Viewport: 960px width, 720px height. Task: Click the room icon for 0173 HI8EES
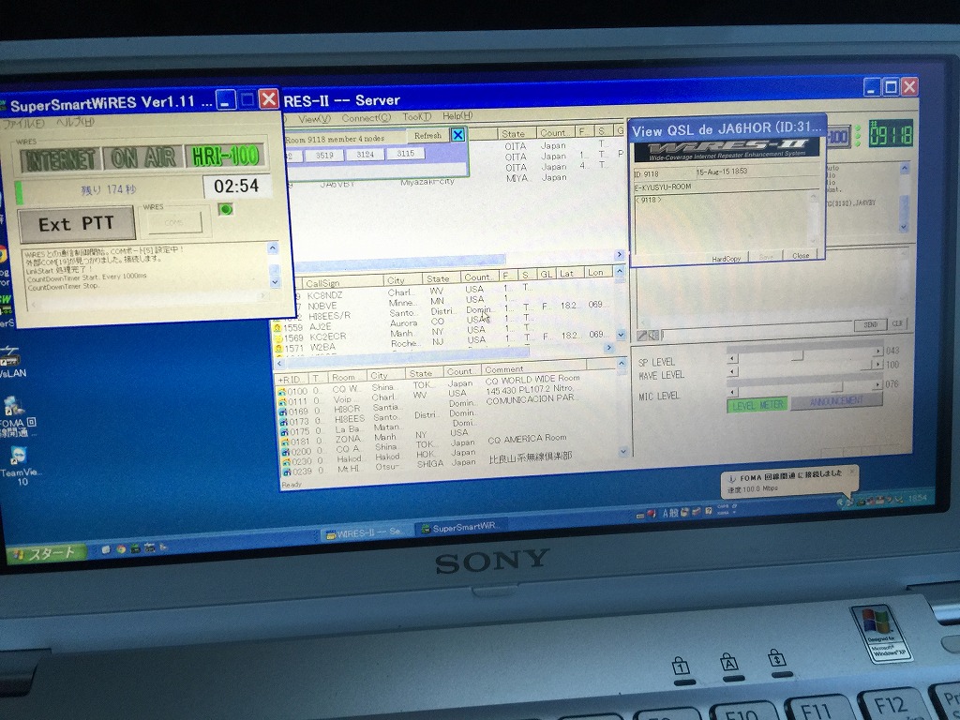pyautogui.click(x=283, y=421)
